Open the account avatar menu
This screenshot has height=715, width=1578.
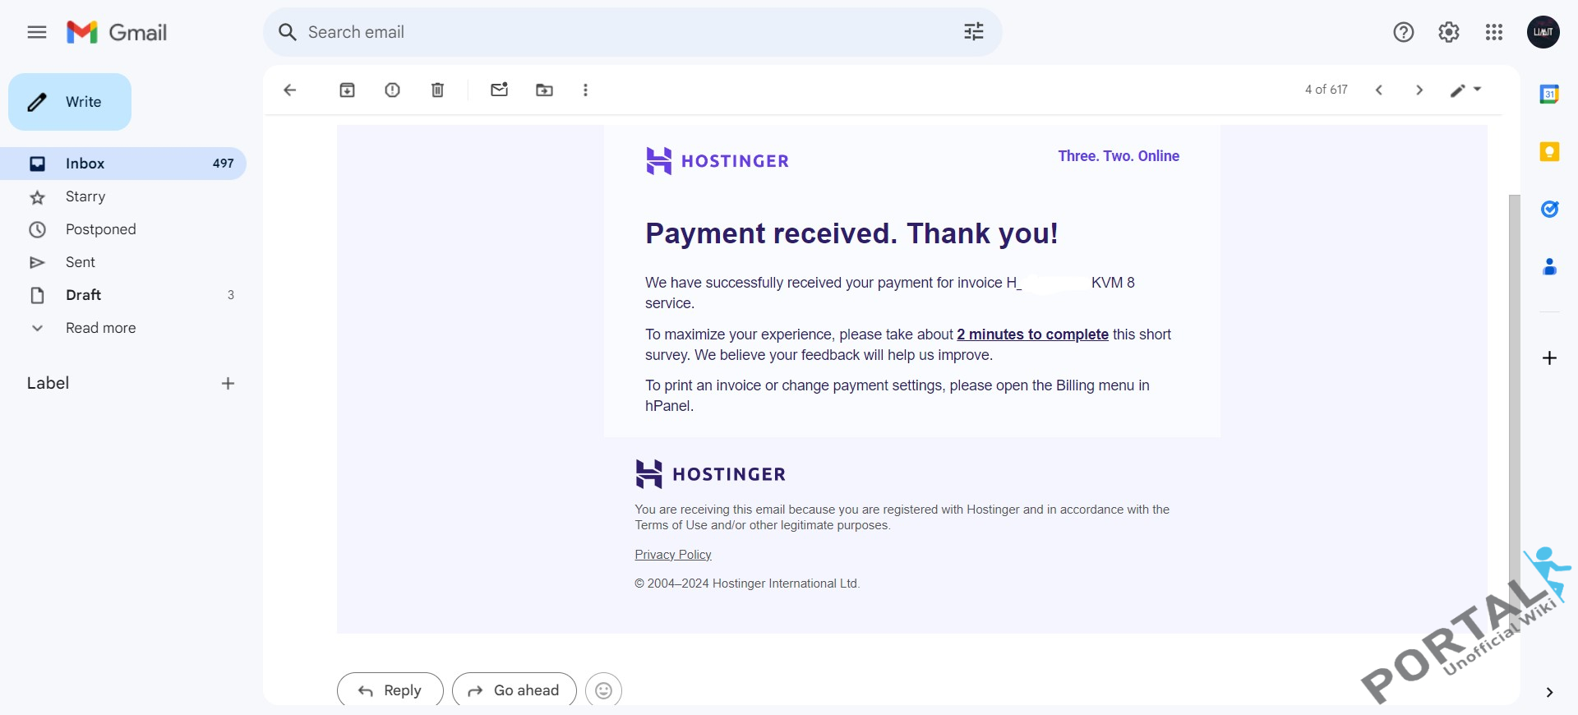point(1543,32)
